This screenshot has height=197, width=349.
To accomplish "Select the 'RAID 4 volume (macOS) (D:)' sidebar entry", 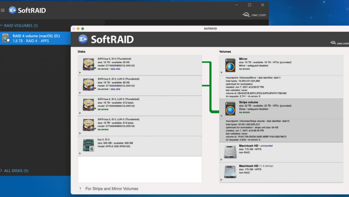I will pos(35,38).
